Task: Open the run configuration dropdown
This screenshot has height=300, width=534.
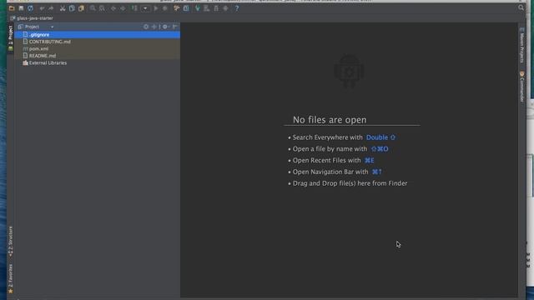Action: tap(145, 8)
